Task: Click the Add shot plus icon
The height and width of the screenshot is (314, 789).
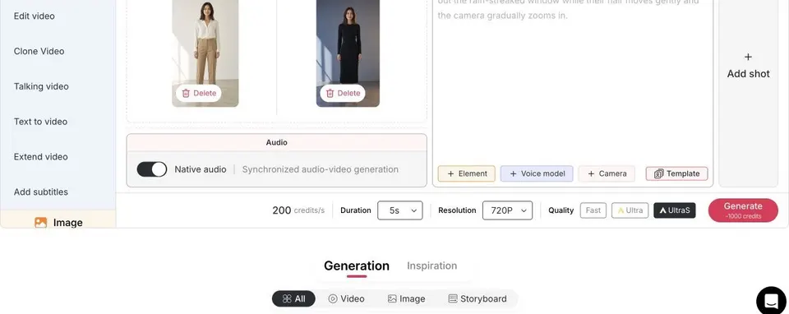Action: point(748,57)
